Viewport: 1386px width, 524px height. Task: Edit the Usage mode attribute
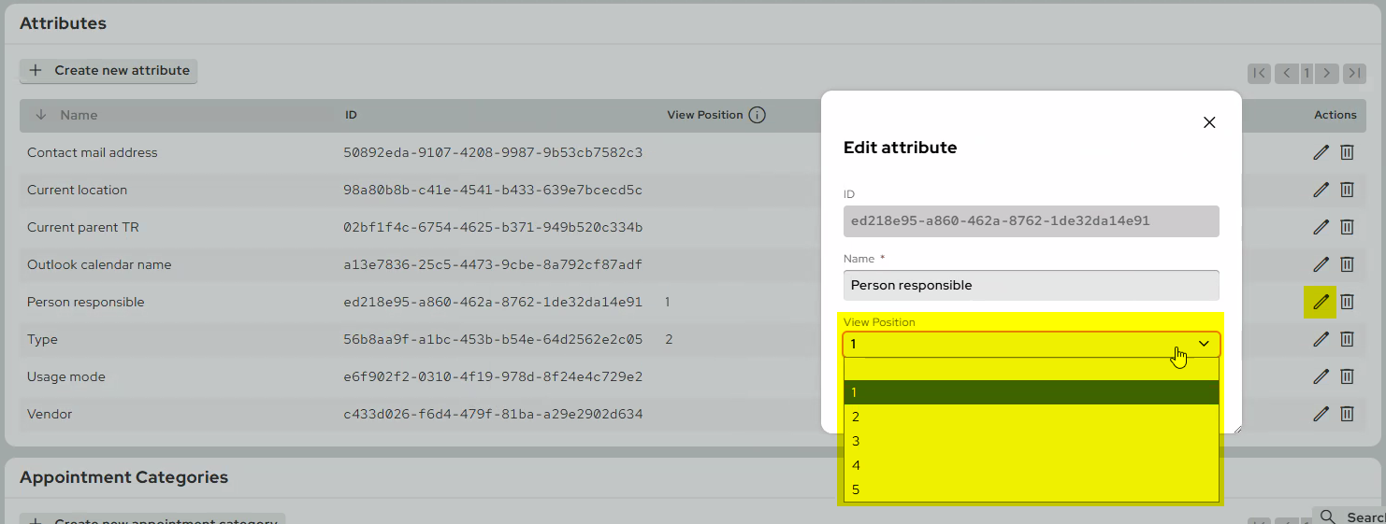click(1321, 376)
